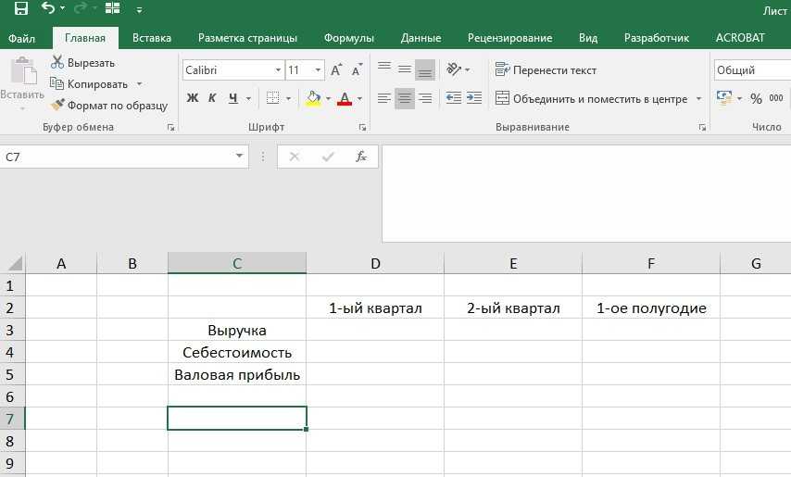Screen dimensions: 791x477
Task: Click Объединить и поместить в центре button
Action: [592, 98]
